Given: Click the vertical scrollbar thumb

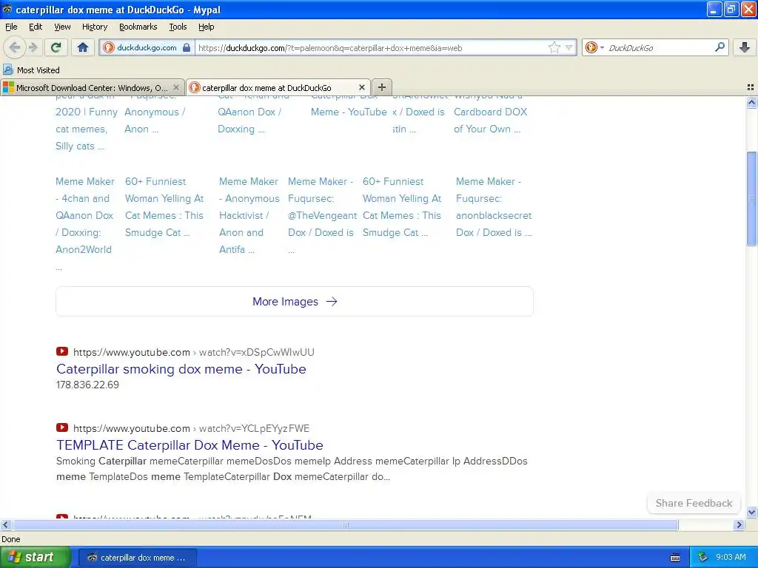Looking at the screenshot, I should (x=751, y=198).
